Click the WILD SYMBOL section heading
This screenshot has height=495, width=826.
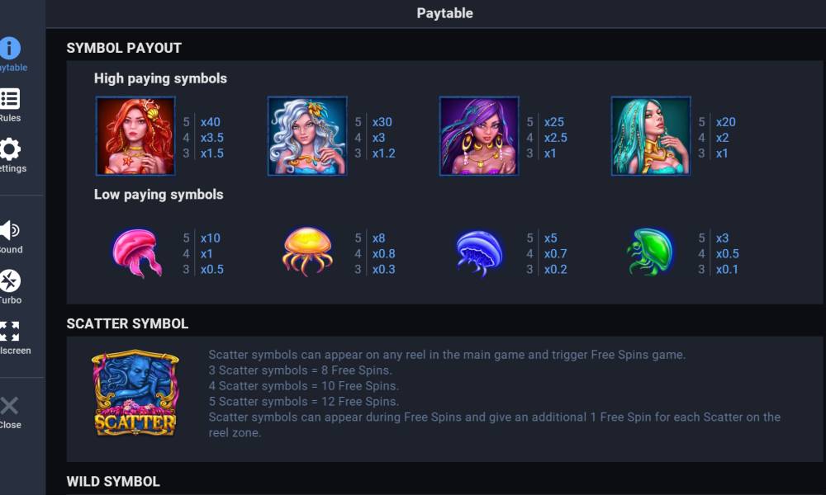113,481
